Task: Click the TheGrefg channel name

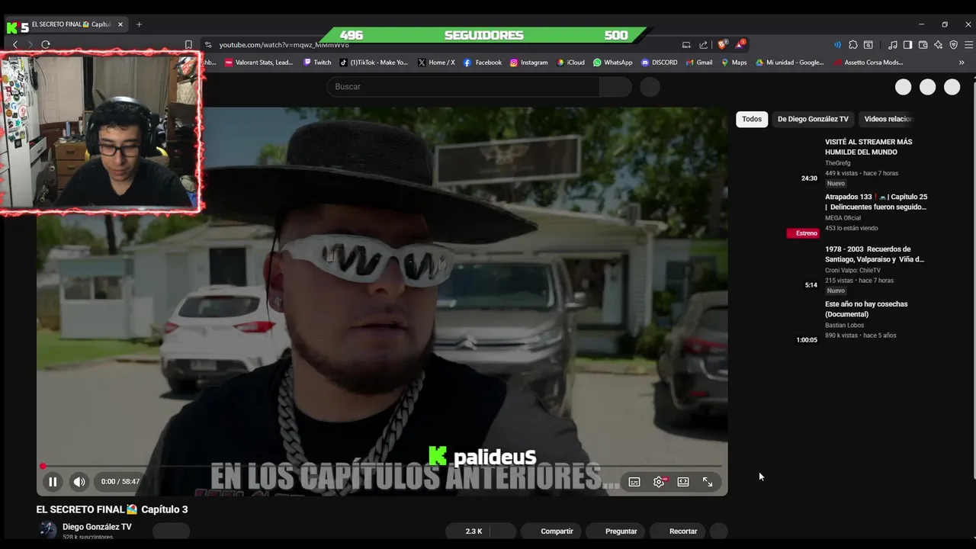Action: (x=837, y=163)
